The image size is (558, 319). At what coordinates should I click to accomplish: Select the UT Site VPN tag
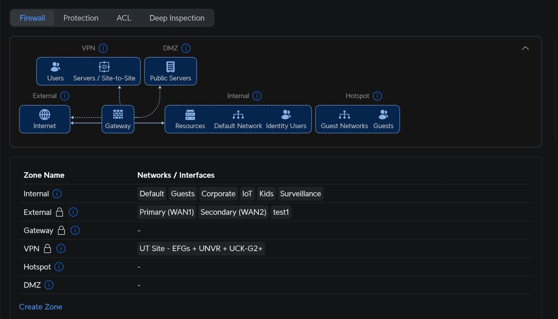pos(201,248)
